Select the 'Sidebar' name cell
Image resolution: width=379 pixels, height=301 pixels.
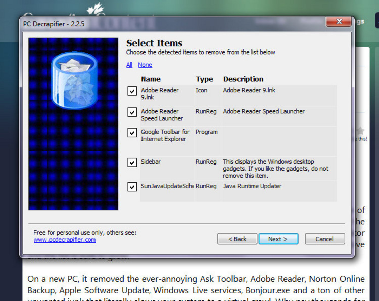167,168
